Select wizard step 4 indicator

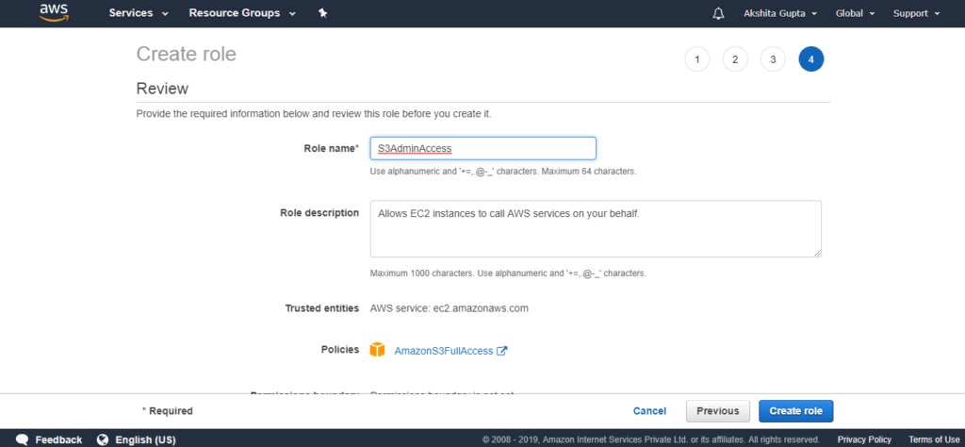(811, 59)
